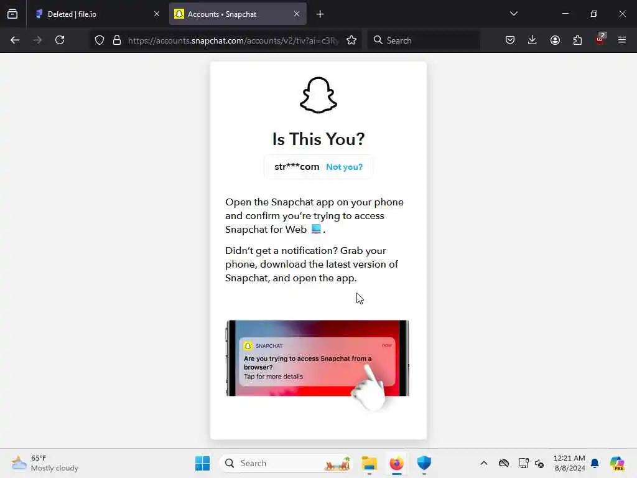This screenshot has width=637, height=478.
Task: Close the Accounts • Snapchat tab
Action: (297, 14)
